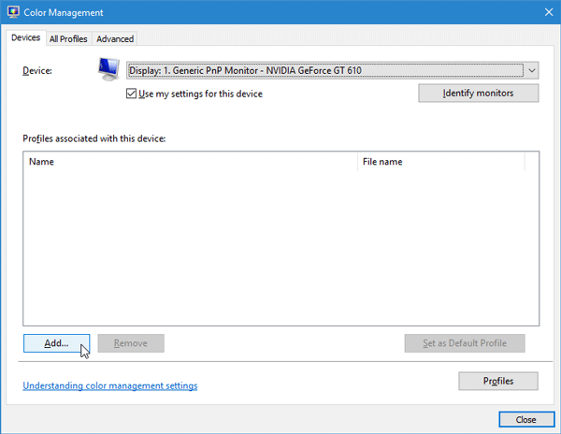The image size is (561, 434).
Task: Click the Close button at bottom
Action: [x=526, y=419]
